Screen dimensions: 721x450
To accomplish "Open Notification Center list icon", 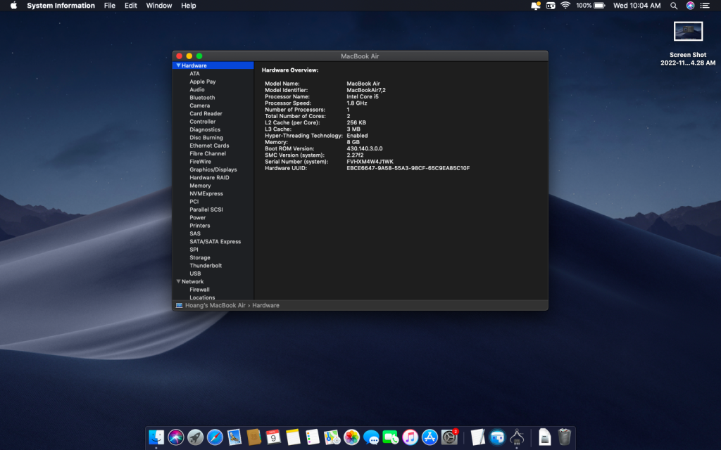I will pos(705,6).
